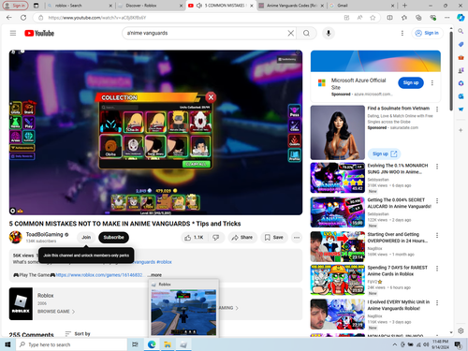This screenshot has width=468, height=351.
Task: Go to YouTube home via logo
Action: click(x=39, y=33)
